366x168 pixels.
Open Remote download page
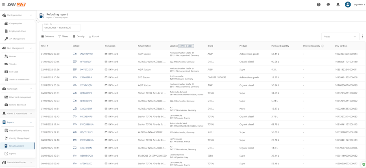click(18, 105)
